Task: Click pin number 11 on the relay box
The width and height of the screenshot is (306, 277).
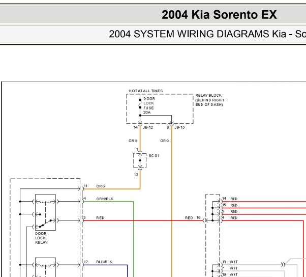Action: point(85,186)
